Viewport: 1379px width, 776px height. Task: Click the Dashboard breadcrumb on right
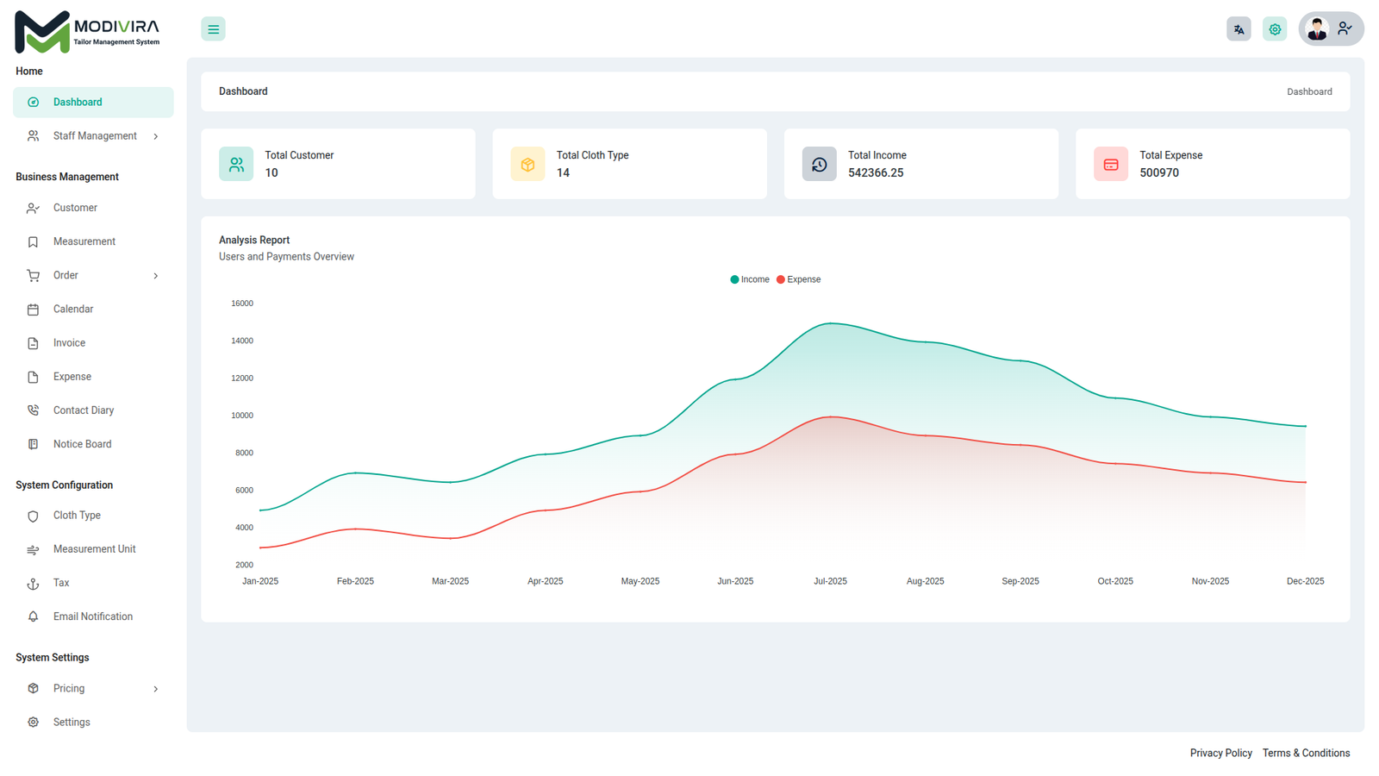point(1309,91)
